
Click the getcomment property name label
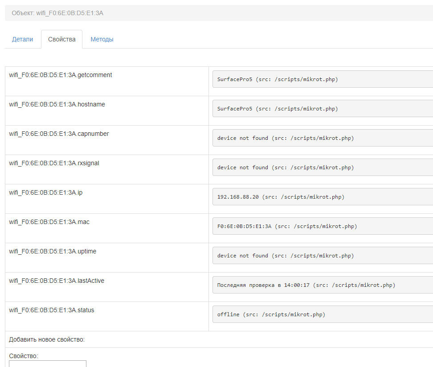(x=61, y=75)
